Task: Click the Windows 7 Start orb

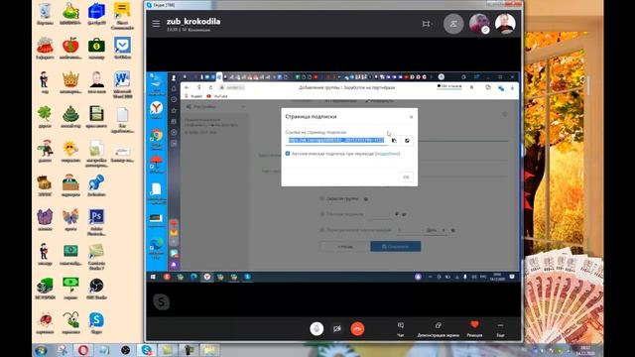Action: (41, 350)
